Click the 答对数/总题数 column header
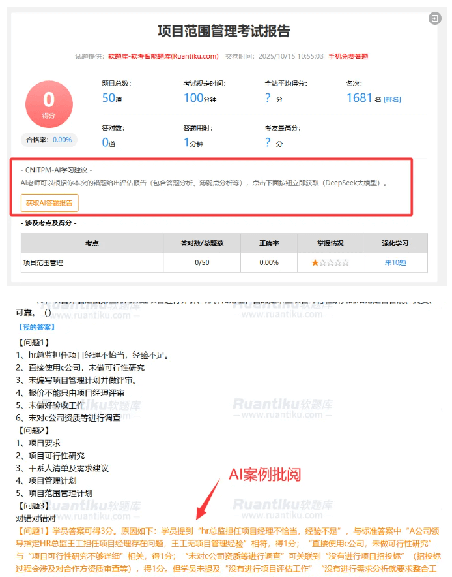 tap(202, 243)
